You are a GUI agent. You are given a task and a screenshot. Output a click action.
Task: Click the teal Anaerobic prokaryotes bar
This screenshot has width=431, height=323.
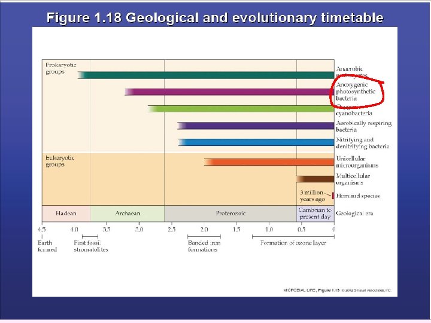[x=206, y=75]
